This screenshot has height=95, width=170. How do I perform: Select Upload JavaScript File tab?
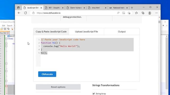pyautogui.click(x=86, y=32)
